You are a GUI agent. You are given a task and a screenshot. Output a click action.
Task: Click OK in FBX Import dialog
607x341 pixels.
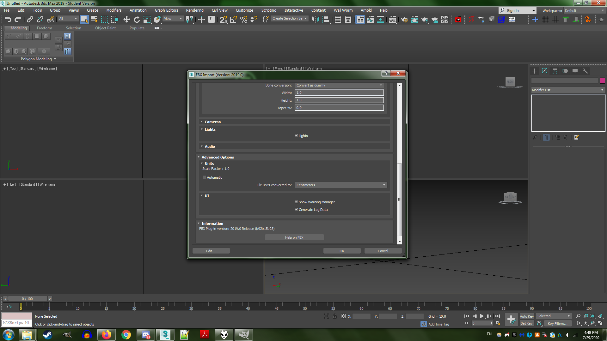342,251
